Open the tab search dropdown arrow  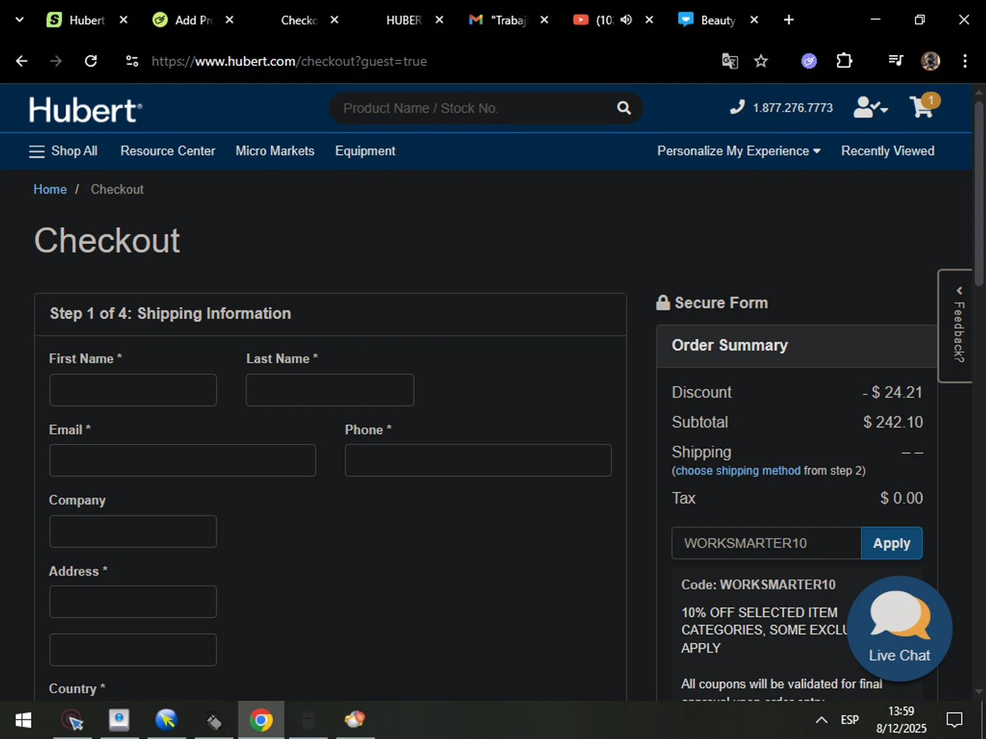pyautogui.click(x=19, y=20)
